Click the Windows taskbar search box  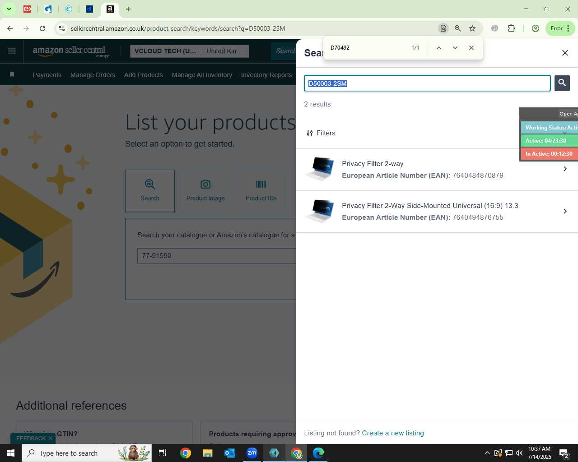click(x=87, y=453)
